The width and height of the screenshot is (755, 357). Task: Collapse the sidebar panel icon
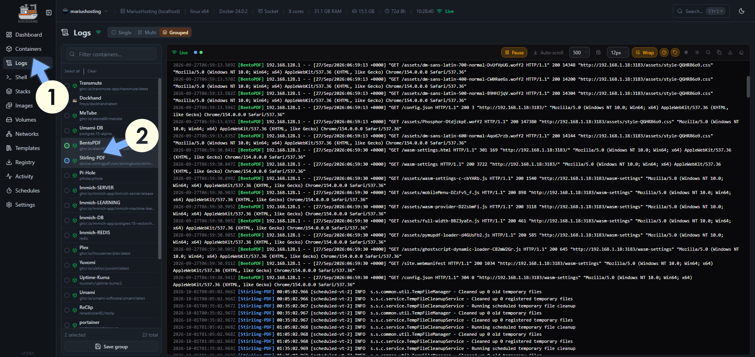tap(49, 13)
